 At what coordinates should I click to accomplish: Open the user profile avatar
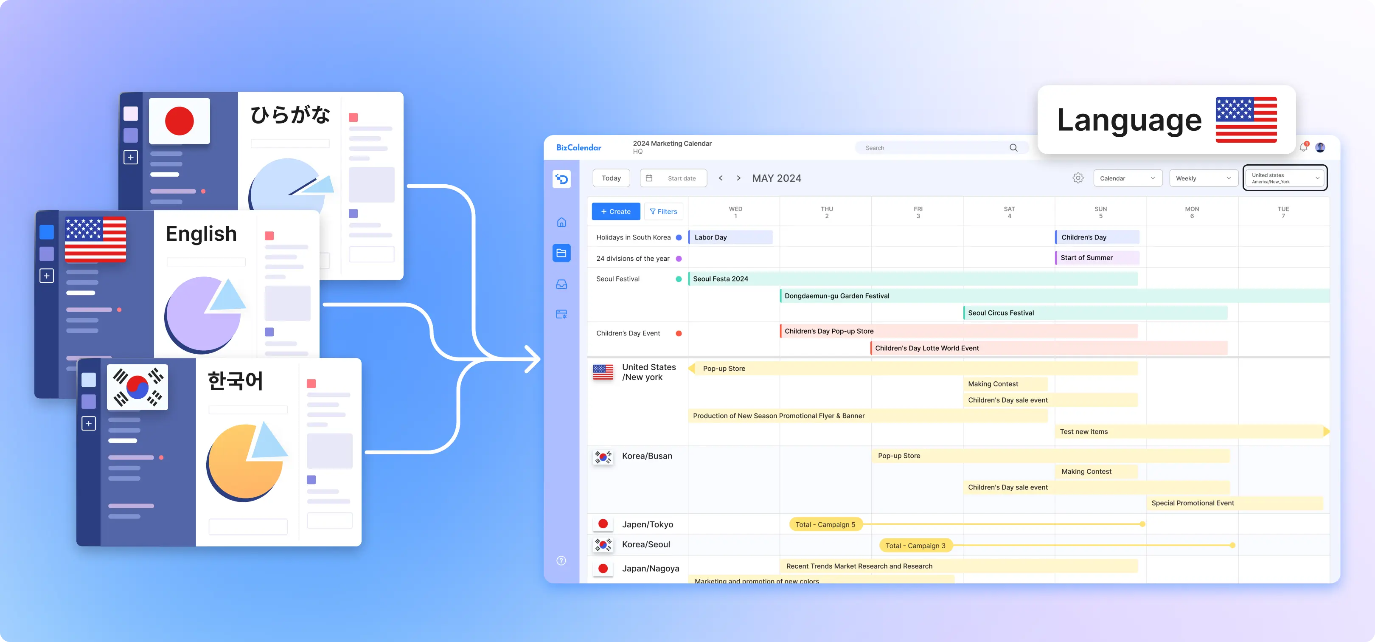(1320, 147)
